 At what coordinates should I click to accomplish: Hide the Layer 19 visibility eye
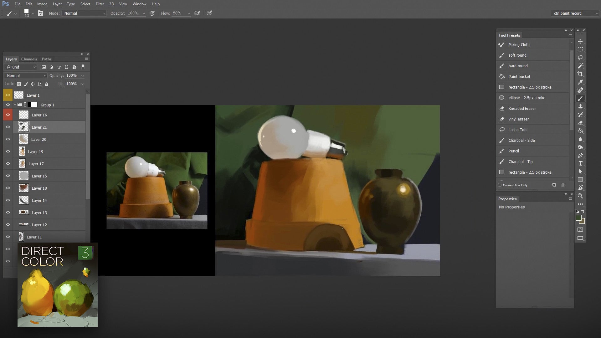8,151
